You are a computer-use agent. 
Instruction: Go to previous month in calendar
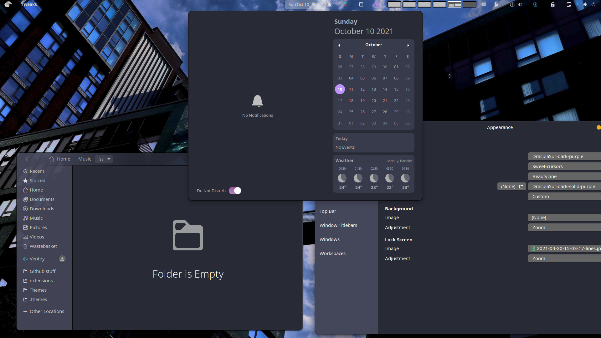point(339,45)
